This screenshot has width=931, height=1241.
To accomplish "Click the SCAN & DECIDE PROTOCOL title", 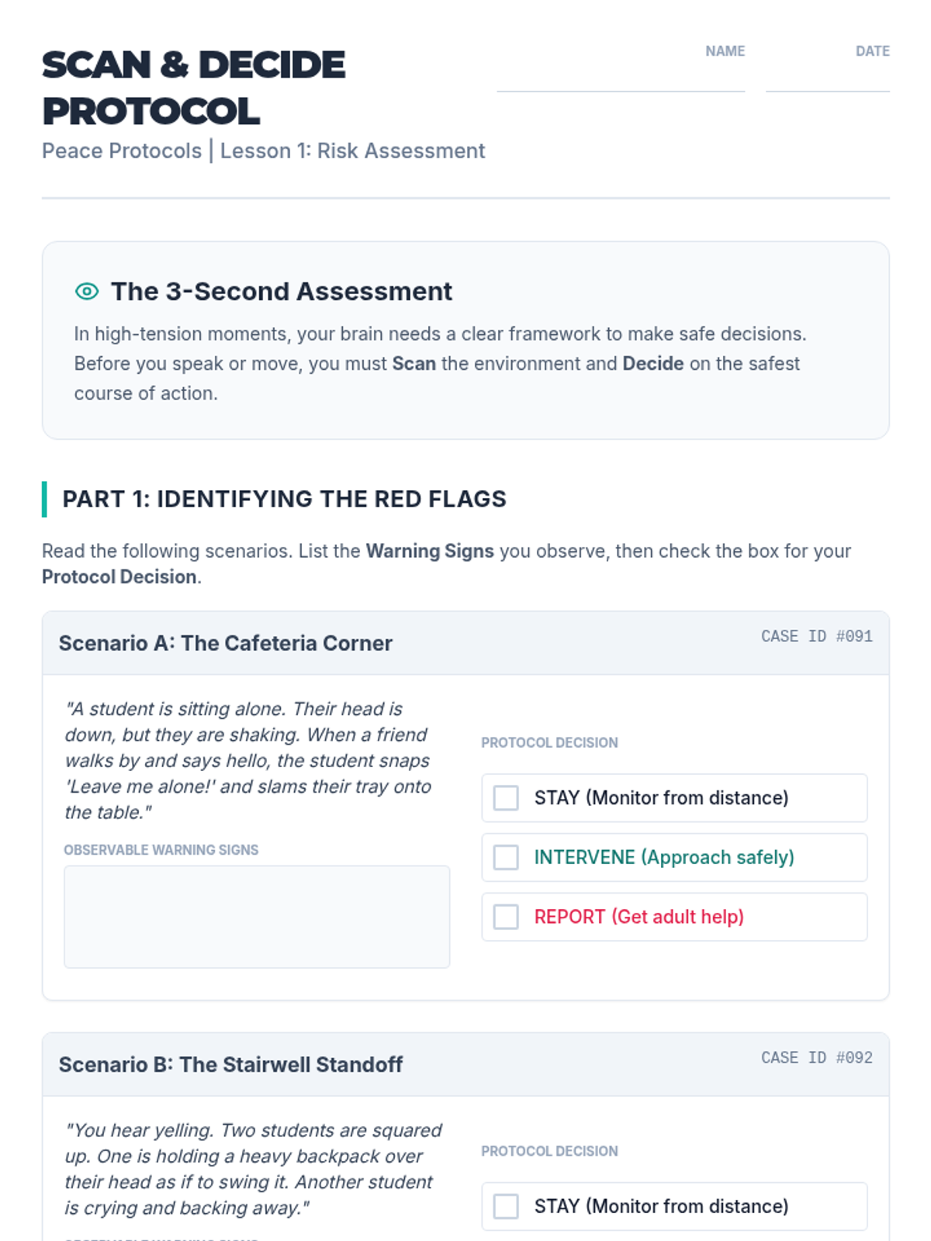I will tap(193, 88).
